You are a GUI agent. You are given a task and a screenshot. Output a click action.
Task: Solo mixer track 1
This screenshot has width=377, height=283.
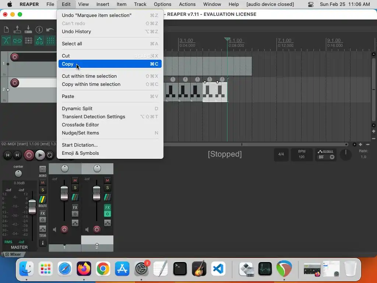(x=75, y=188)
